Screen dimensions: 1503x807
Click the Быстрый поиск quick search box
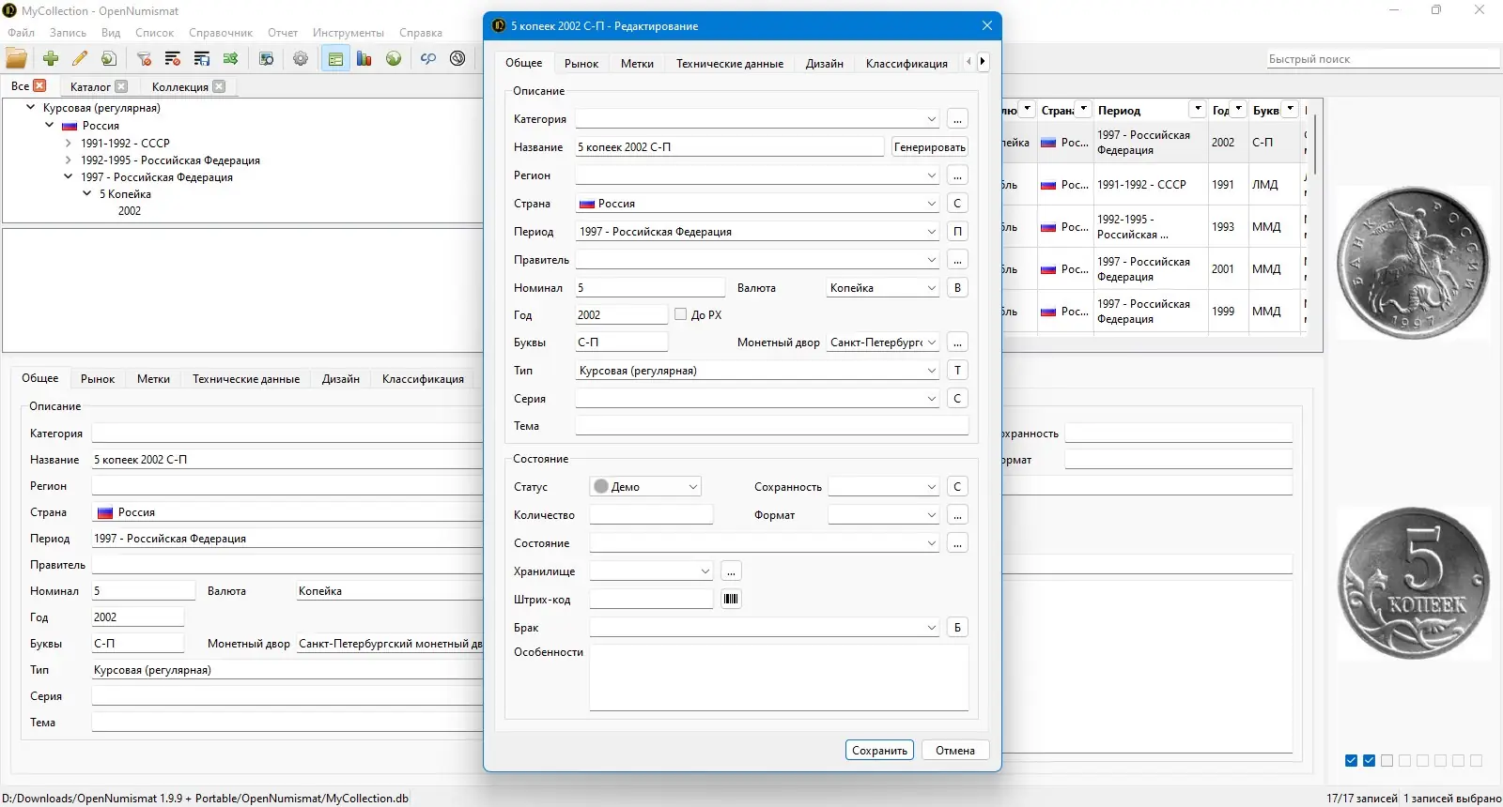pos(1383,59)
